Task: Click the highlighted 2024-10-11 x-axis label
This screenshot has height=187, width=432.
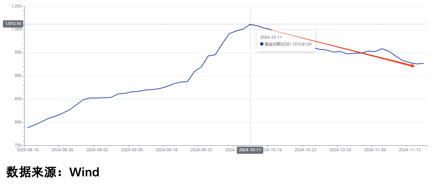Action: coord(250,150)
